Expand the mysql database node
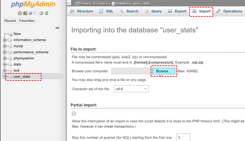Viewport: 245px width, 141px height. (x=5, y=46)
